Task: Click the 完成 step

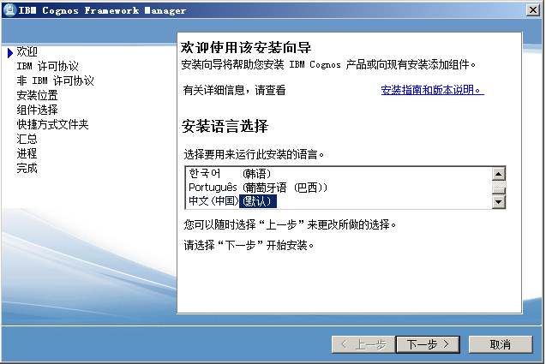Action: pos(27,168)
